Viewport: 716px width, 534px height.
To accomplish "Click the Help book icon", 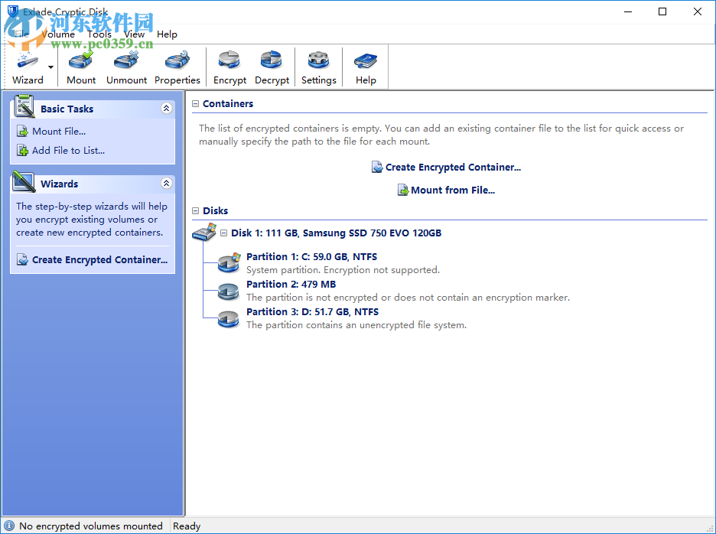I will click(366, 61).
